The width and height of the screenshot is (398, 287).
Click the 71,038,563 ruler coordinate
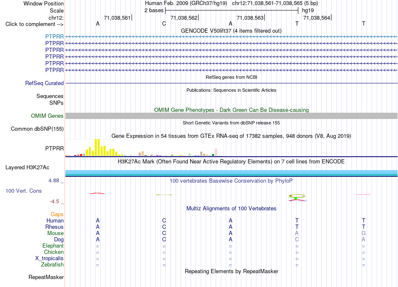click(x=250, y=18)
